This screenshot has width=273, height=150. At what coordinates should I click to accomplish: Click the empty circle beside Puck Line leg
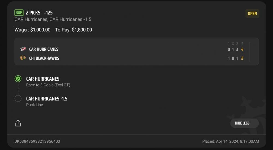click(x=18, y=99)
